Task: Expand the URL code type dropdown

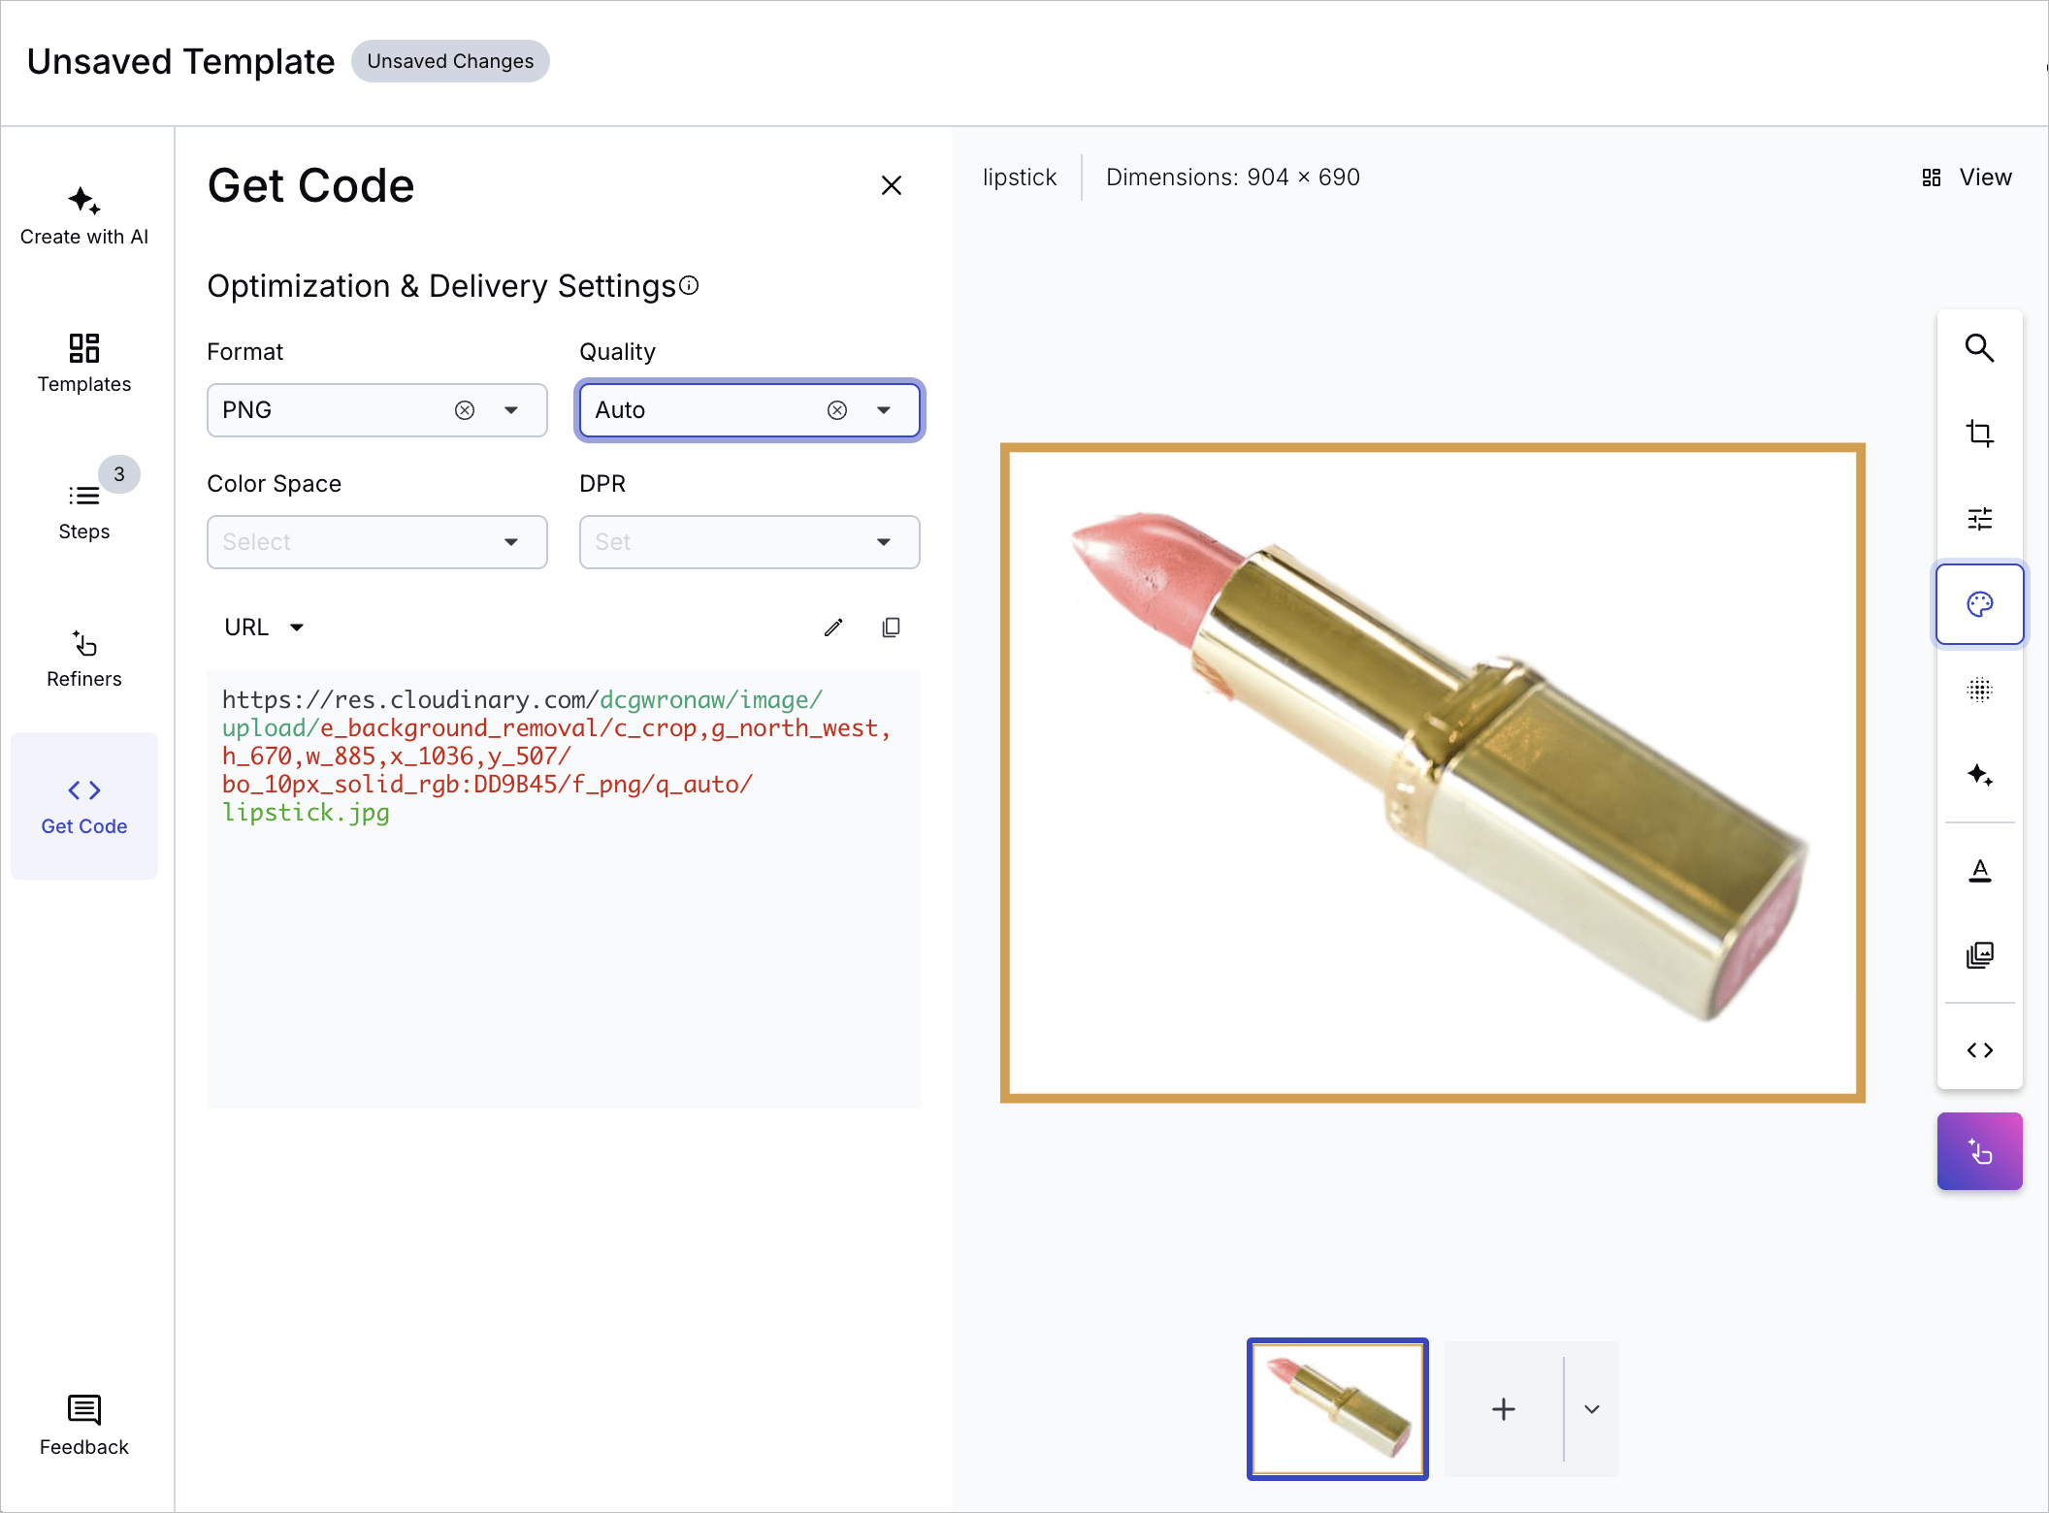Action: tap(264, 628)
